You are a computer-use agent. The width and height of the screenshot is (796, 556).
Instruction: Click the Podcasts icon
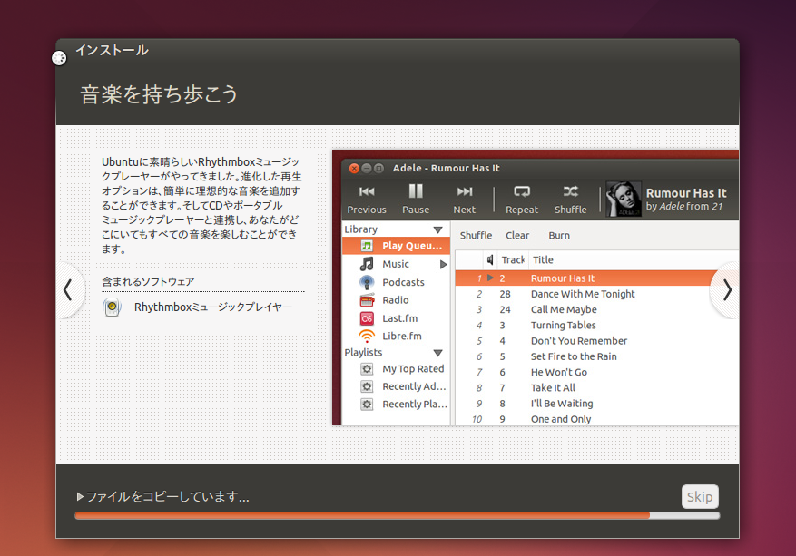367,282
